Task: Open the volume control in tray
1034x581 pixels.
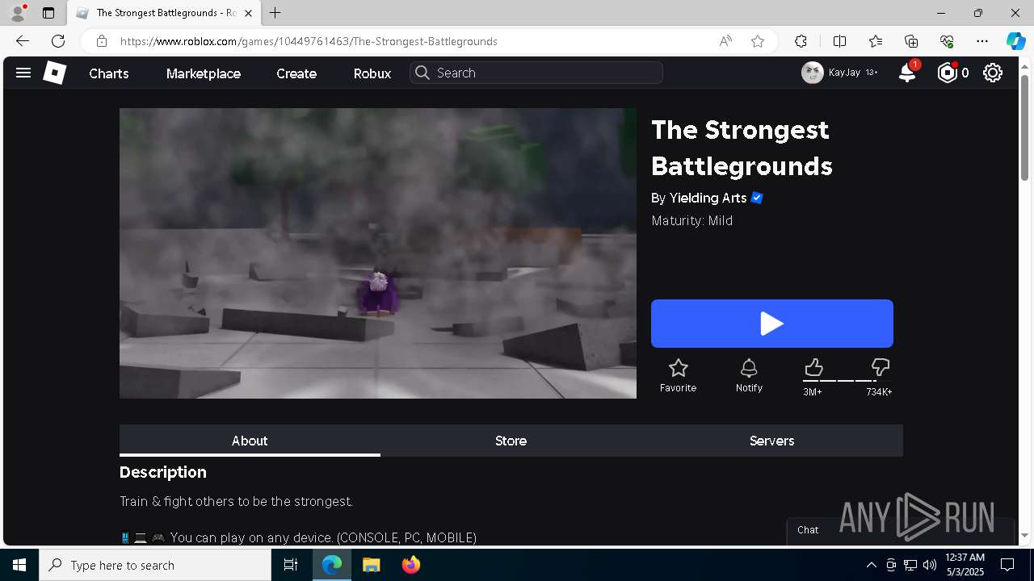Action: pyautogui.click(x=930, y=565)
